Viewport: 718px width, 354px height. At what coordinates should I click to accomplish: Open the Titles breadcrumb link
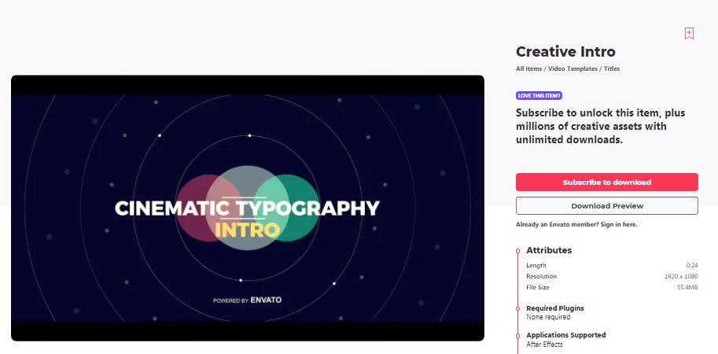click(611, 69)
